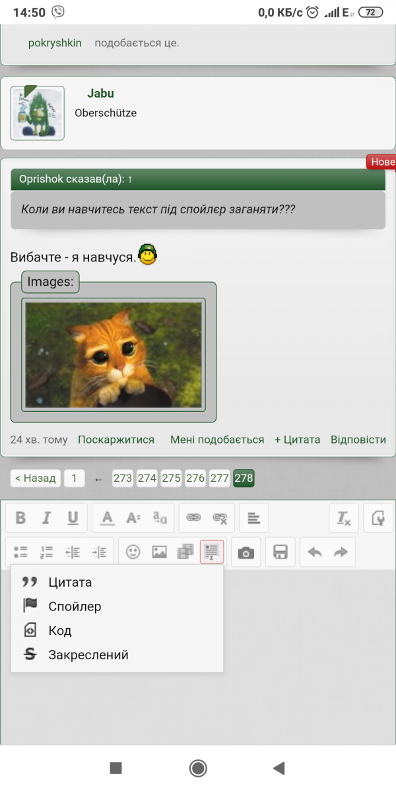
Task: Click the save draft floppy icon
Action: 280,552
